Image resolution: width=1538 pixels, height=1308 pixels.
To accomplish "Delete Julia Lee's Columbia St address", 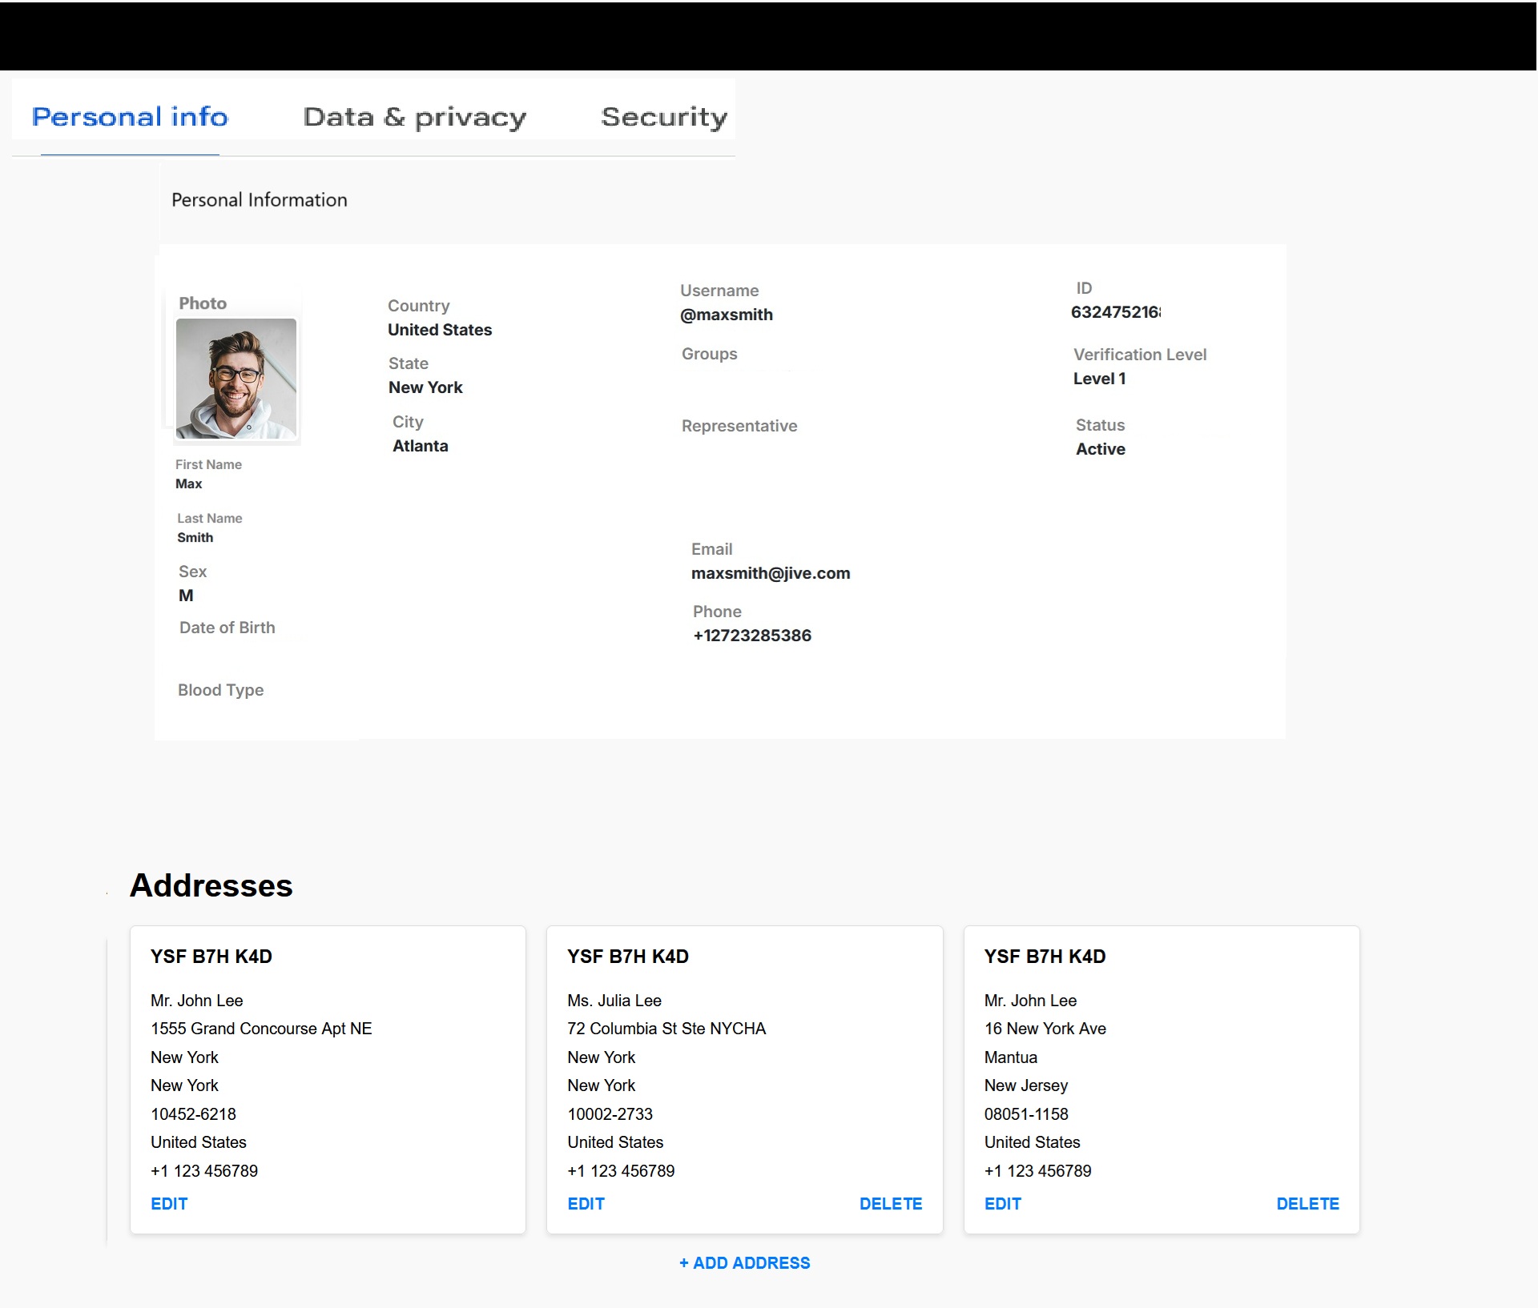I will pos(890,1204).
